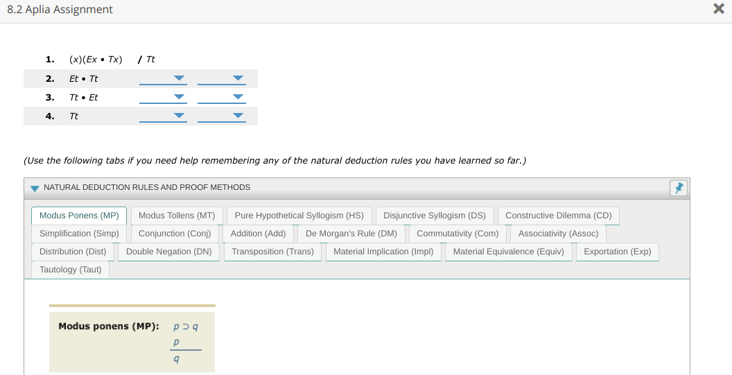The image size is (732, 375).
Task: View Commutativity (Com) tab
Action: coord(458,234)
